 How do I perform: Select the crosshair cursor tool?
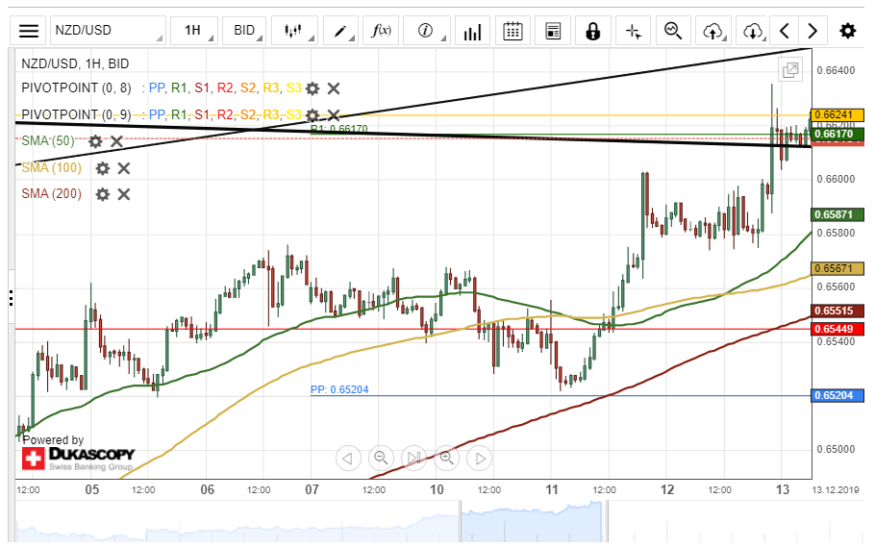pos(633,31)
